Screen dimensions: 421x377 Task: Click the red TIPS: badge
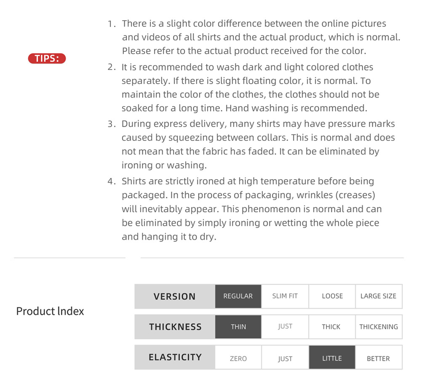tap(47, 58)
